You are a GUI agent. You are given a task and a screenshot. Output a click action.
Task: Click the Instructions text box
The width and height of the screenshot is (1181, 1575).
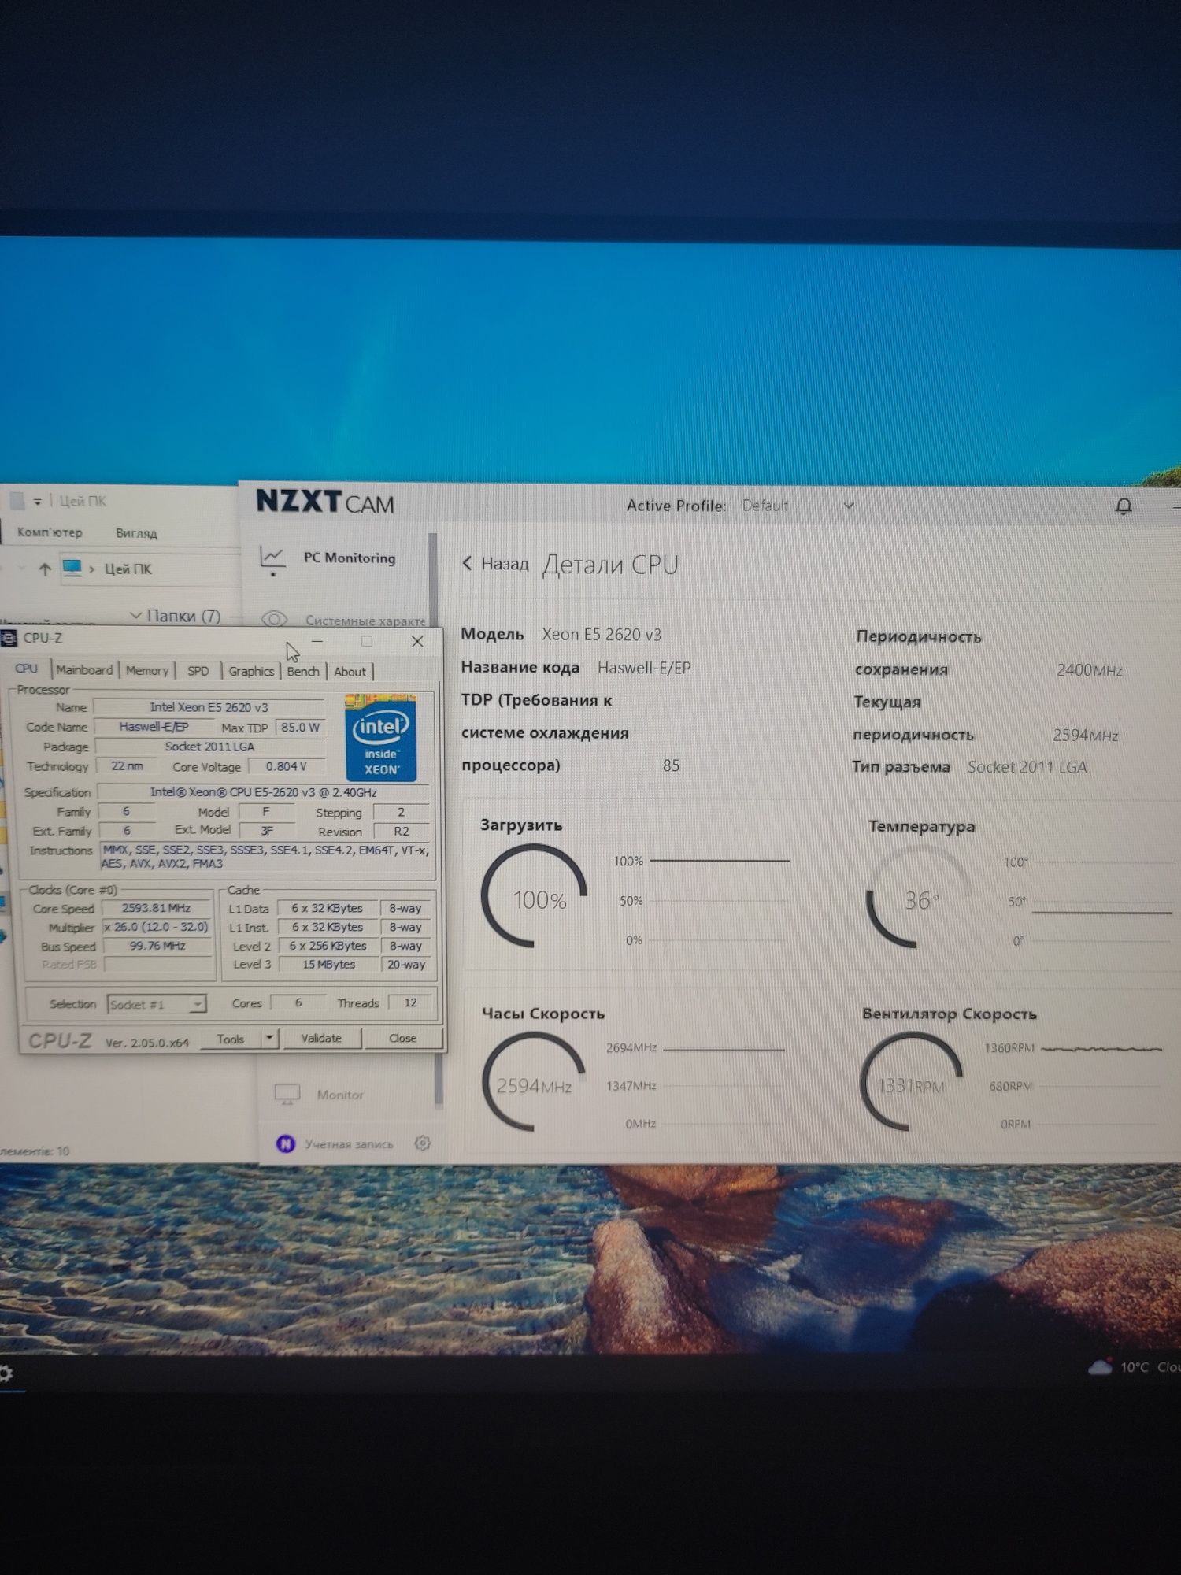click(x=266, y=857)
